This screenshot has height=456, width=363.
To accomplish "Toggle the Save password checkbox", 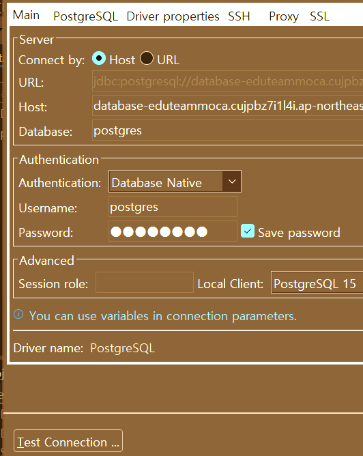I will pos(248,231).
